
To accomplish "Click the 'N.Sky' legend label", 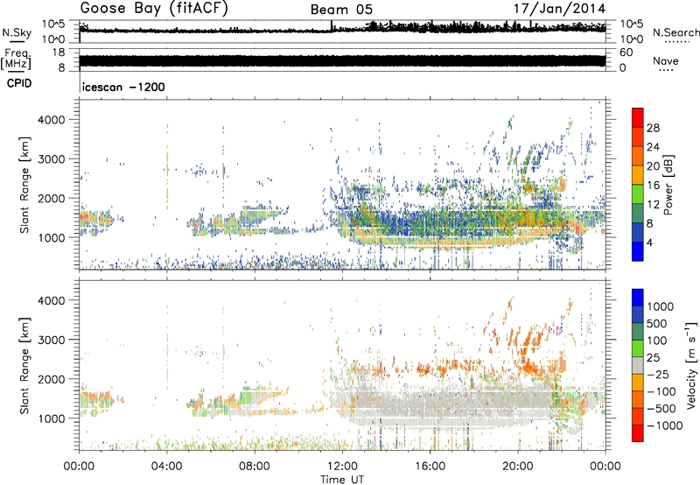I will [x=17, y=32].
